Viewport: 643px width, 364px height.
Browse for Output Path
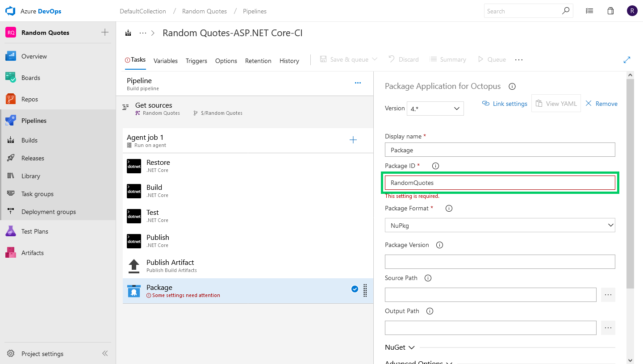click(x=608, y=328)
